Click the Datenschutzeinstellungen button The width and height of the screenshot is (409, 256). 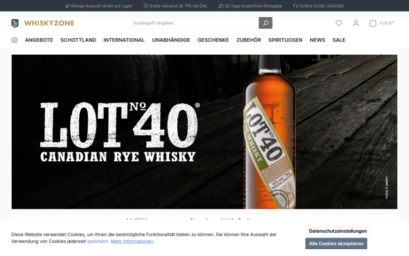click(338, 231)
